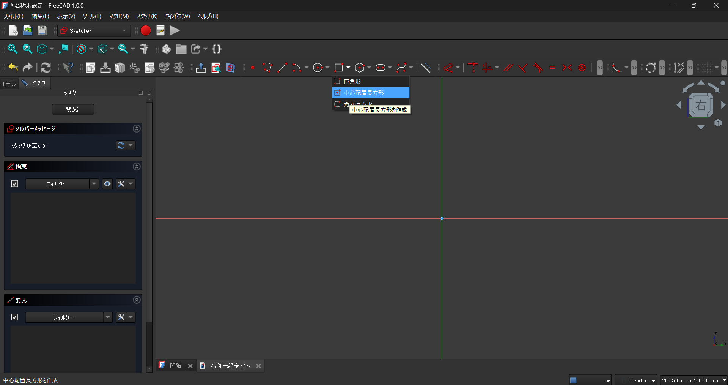Select the Arc sketch tool

click(297, 68)
